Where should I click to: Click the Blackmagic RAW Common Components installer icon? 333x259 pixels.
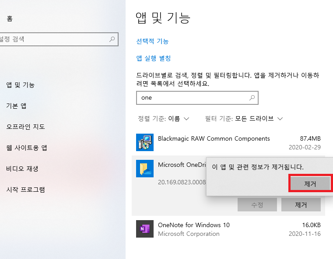pyautogui.click(x=145, y=142)
